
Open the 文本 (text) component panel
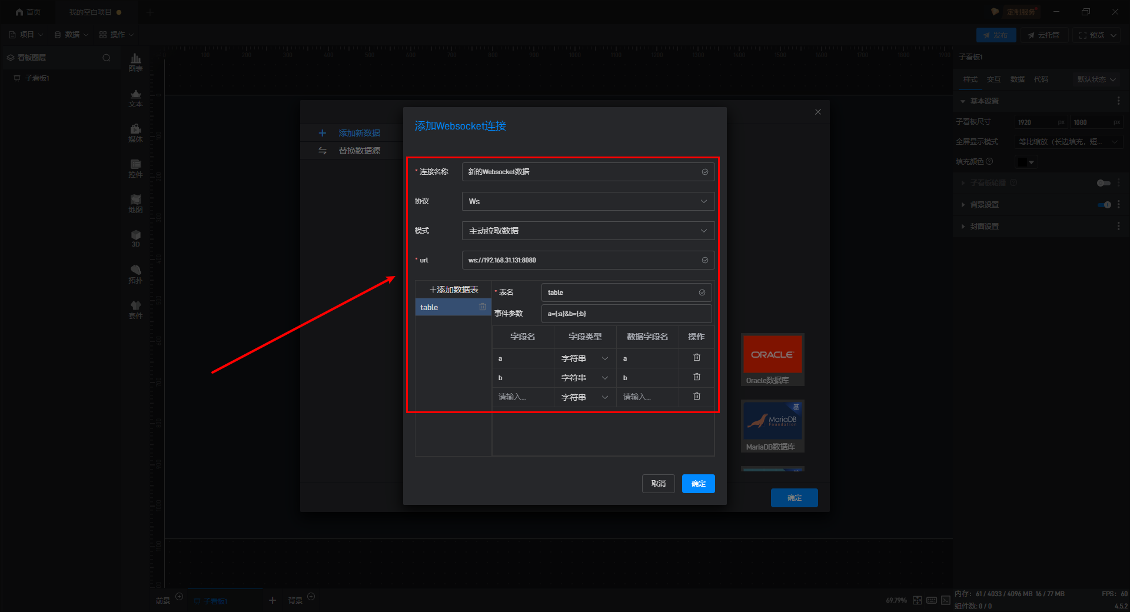tap(135, 98)
